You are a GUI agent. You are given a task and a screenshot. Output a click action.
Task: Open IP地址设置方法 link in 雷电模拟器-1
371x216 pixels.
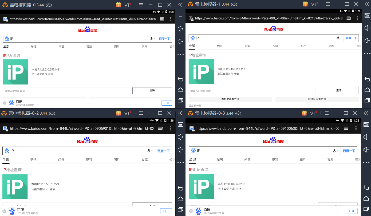point(317,99)
